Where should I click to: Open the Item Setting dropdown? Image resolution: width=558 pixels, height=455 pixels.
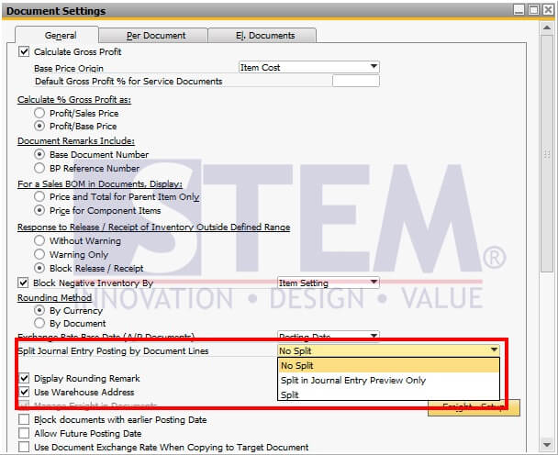pos(329,283)
